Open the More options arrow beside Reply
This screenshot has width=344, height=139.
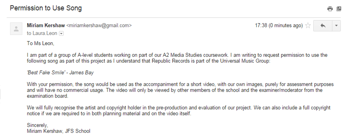click(336, 26)
